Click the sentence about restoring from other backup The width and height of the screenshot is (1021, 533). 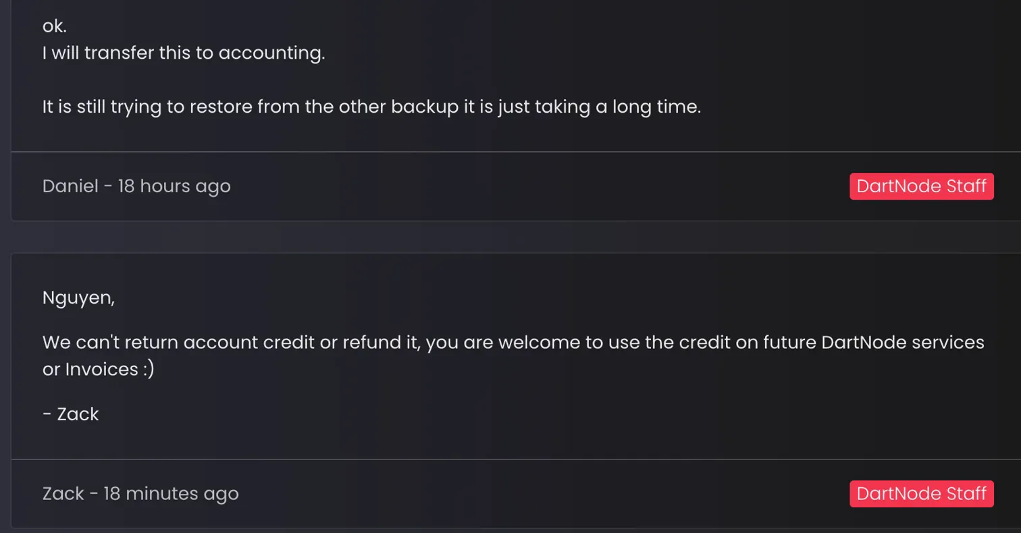(371, 107)
